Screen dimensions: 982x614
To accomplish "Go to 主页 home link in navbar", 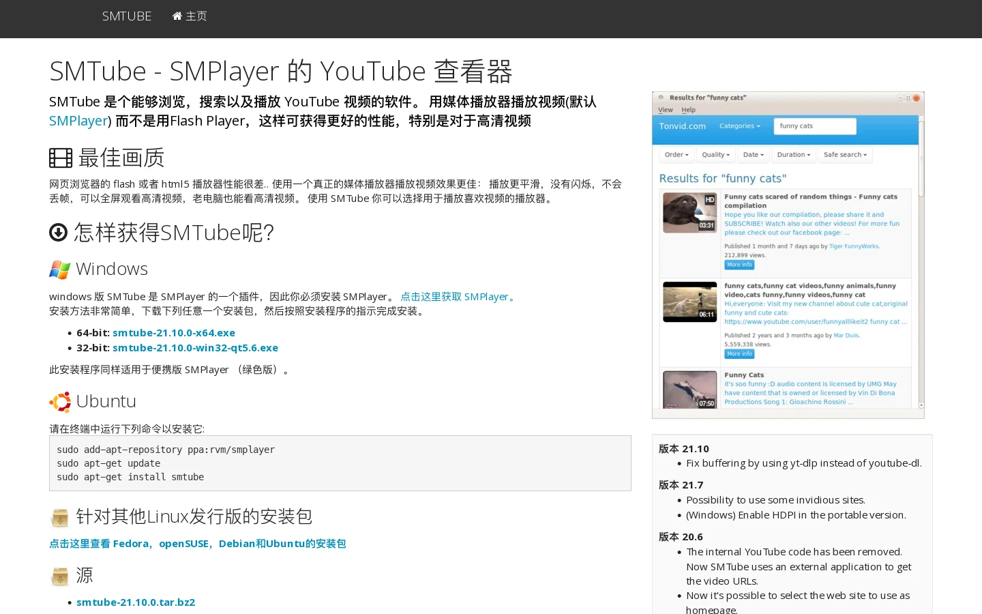I will coord(190,16).
